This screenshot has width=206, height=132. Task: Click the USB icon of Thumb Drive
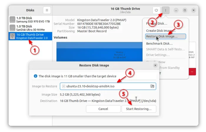click(x=12, y=36)
